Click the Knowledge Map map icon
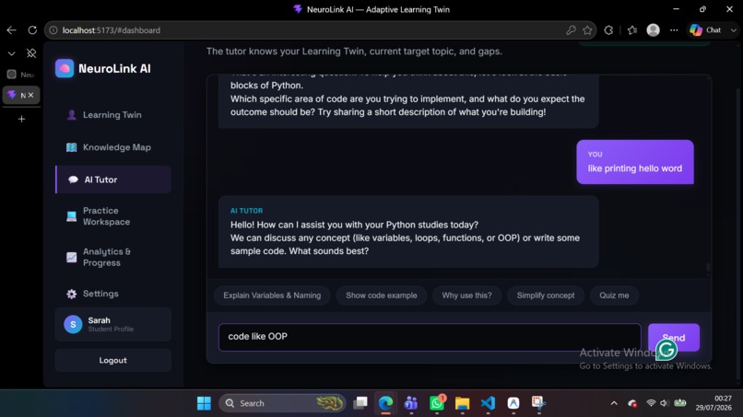The height and width of the screenshot is (417, 743). (x=72, y=147)
